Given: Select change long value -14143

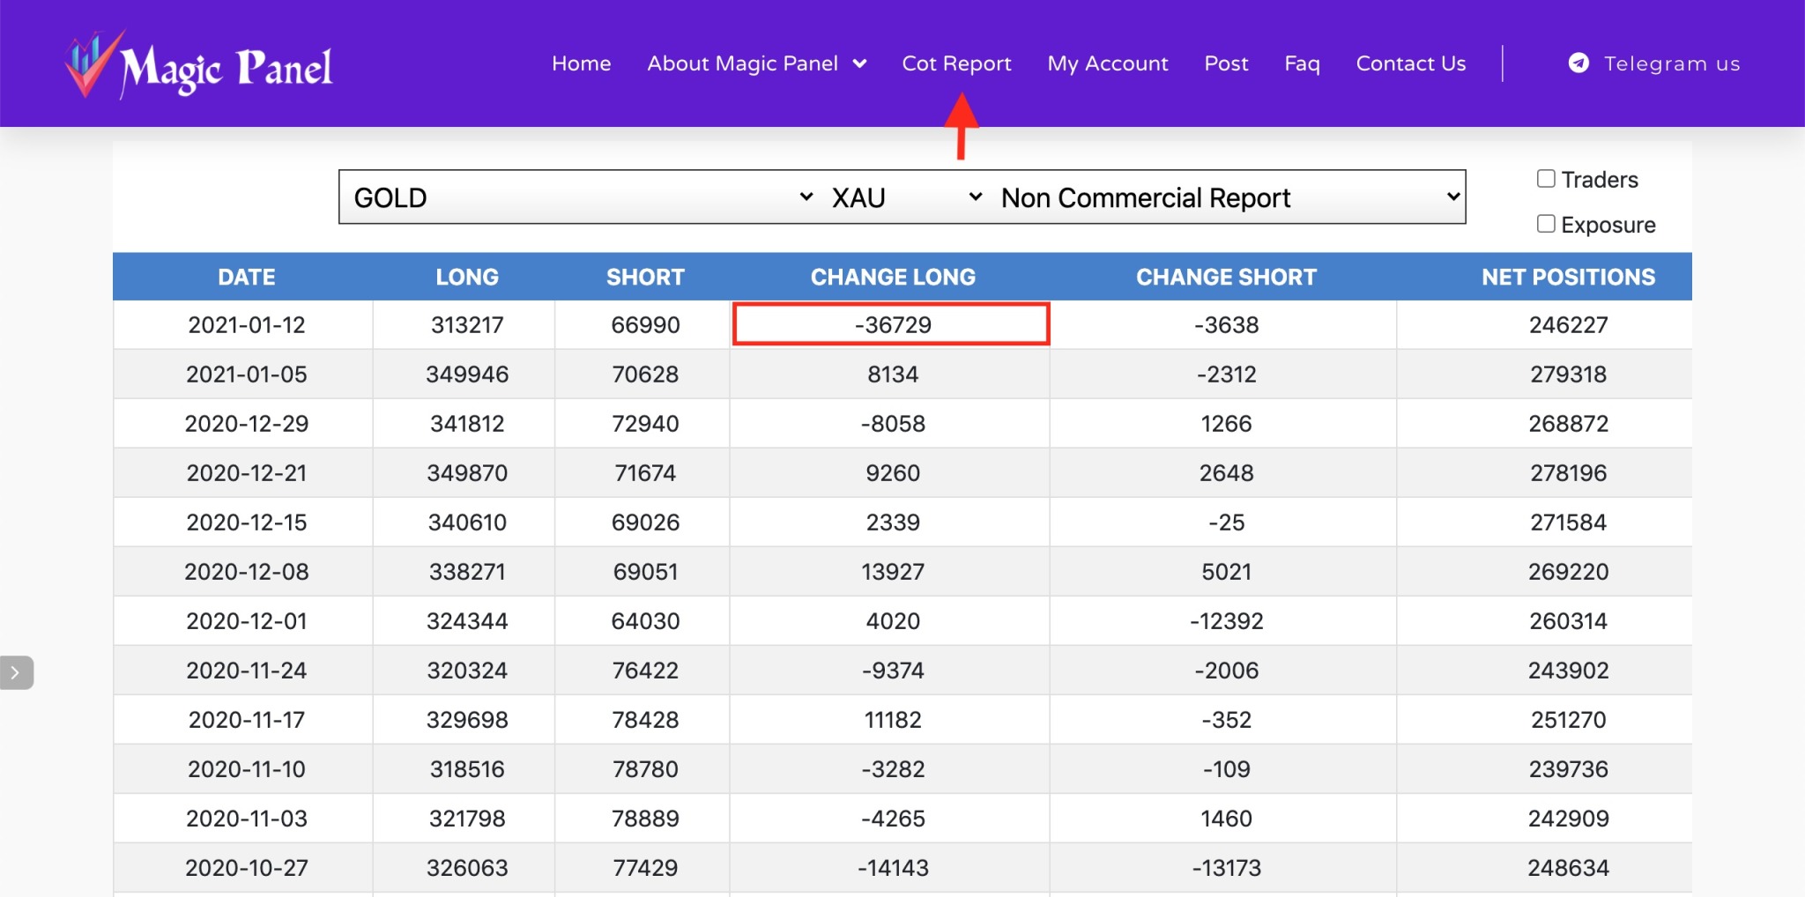Looking at the screenshot, I should pyautogui.click(x=893, y=868).
